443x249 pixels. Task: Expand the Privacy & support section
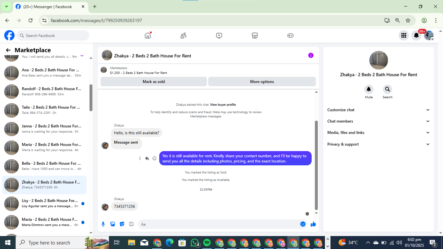[x=378, y=144]
